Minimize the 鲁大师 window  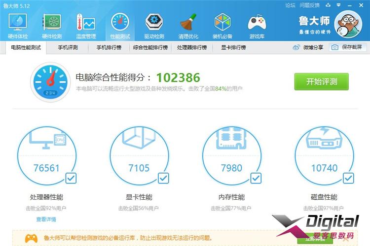(x=350, y=5)
